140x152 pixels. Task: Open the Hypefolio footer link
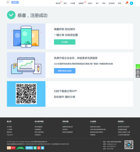[x=10, y=135]
